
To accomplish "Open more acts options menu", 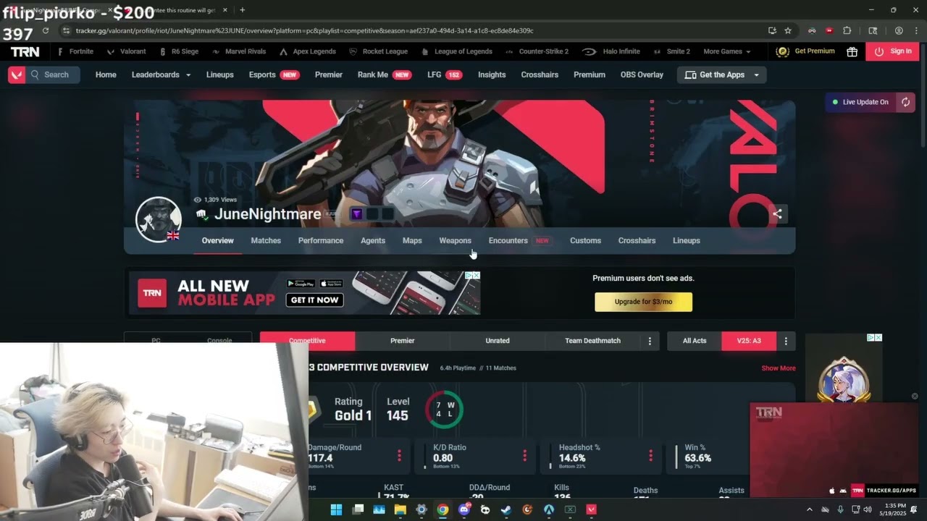I will tap(786, 341).
